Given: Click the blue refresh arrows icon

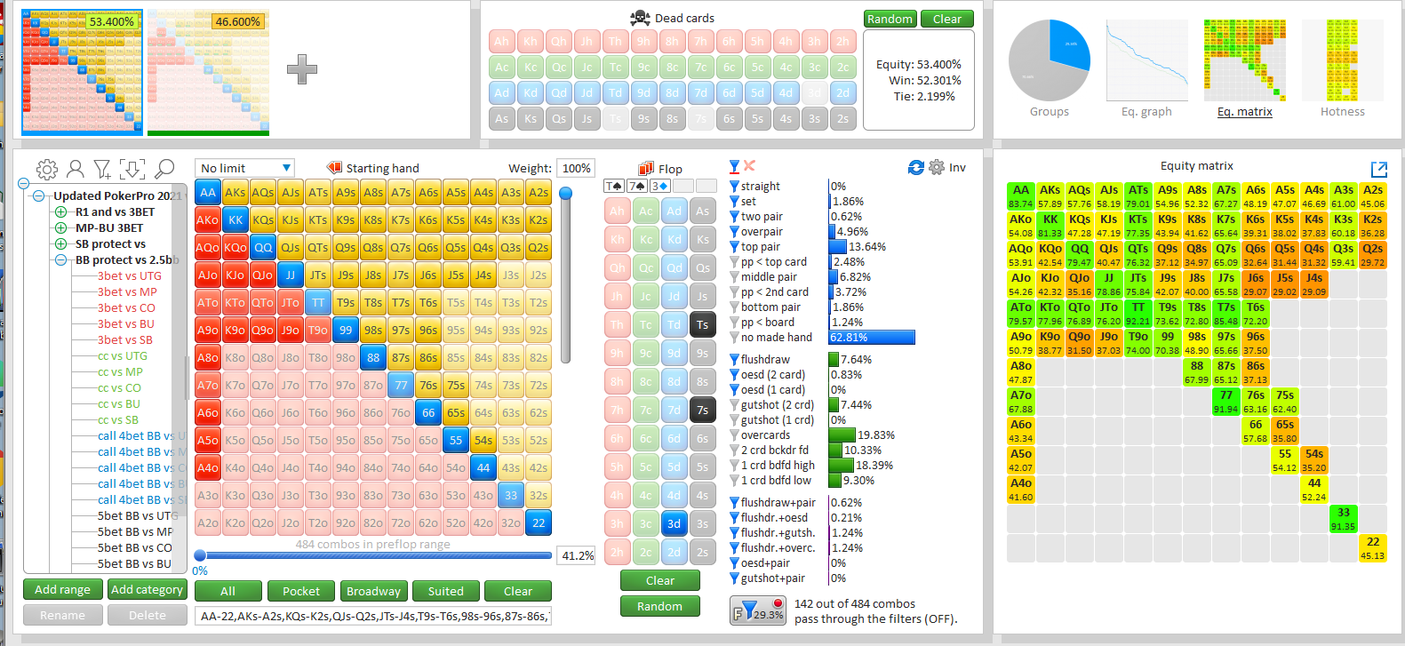Looking at the screenshot, I should click(916, 167).
